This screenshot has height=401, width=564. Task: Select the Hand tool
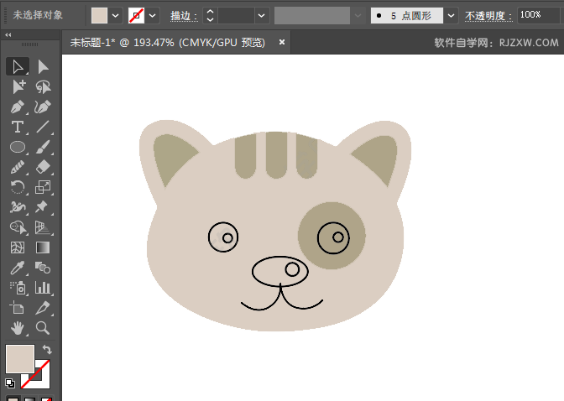click(17, 328)
